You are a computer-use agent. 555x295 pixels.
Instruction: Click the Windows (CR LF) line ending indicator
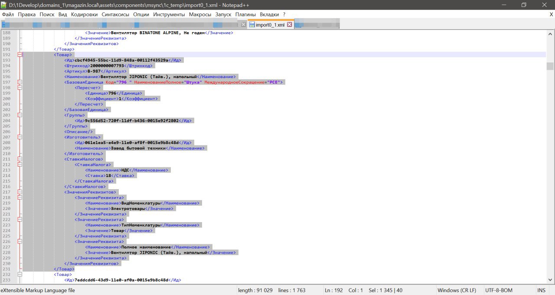(457, 290)
